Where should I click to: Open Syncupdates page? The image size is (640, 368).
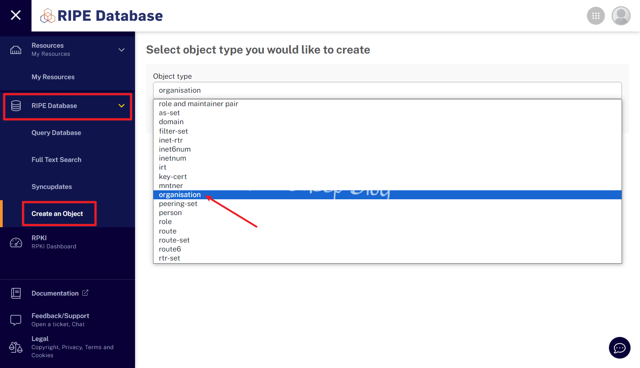[52, 187]
